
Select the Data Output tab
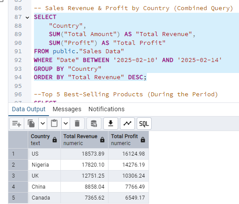coord(29,109)
